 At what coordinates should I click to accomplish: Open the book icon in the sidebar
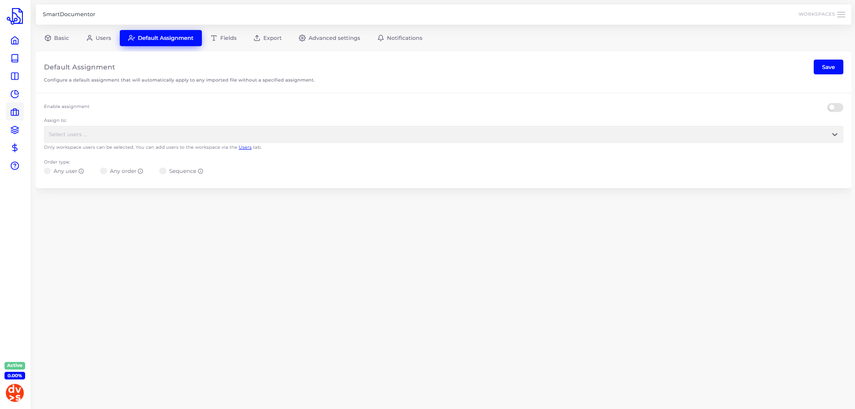(15, 58)
